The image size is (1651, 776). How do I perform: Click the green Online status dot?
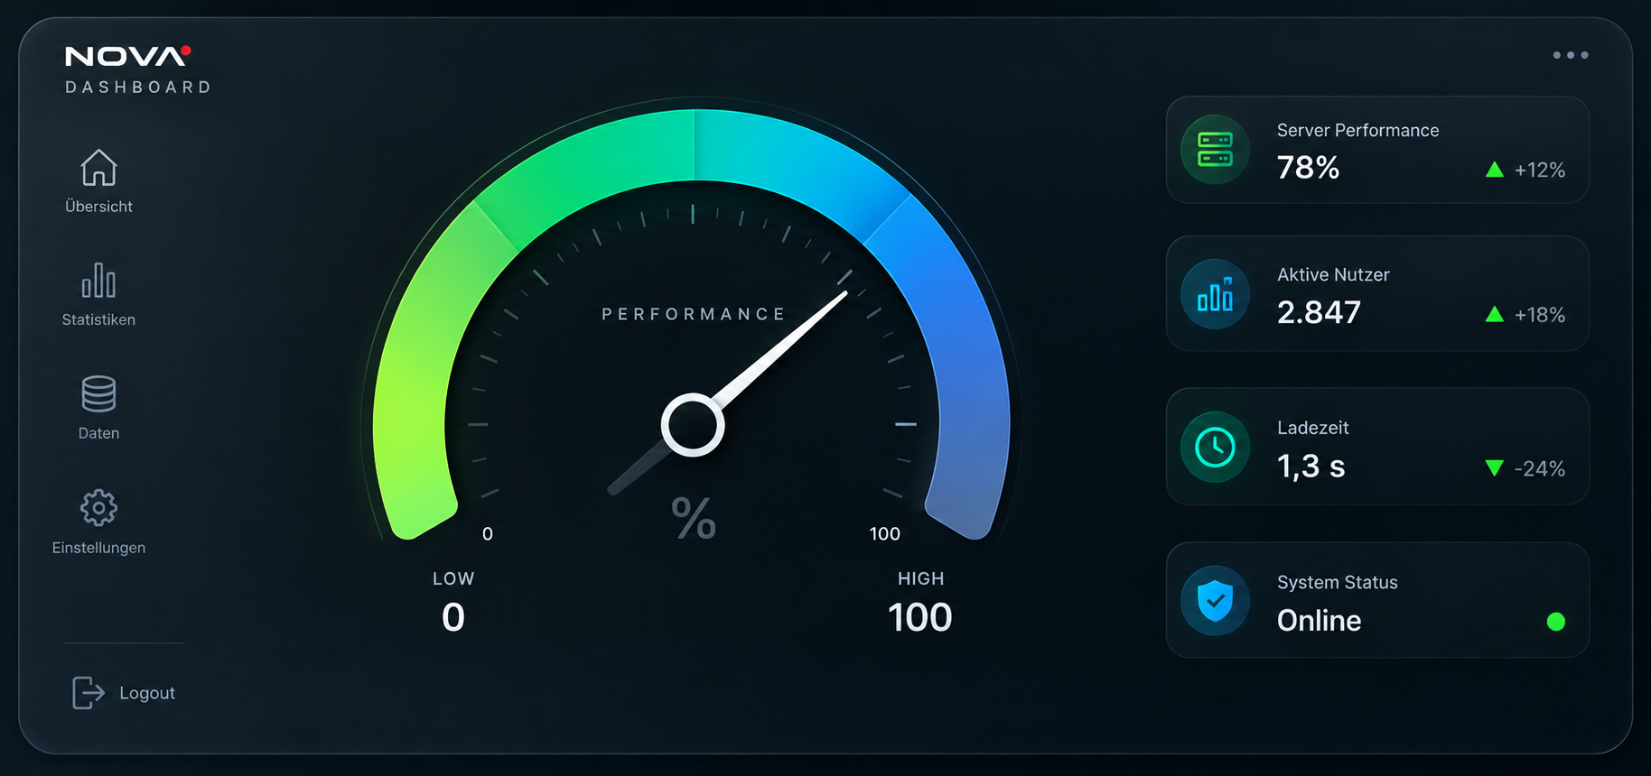1556,622
